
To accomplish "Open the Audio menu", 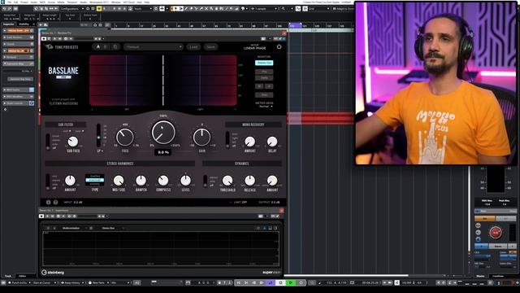I will (34, 2).
